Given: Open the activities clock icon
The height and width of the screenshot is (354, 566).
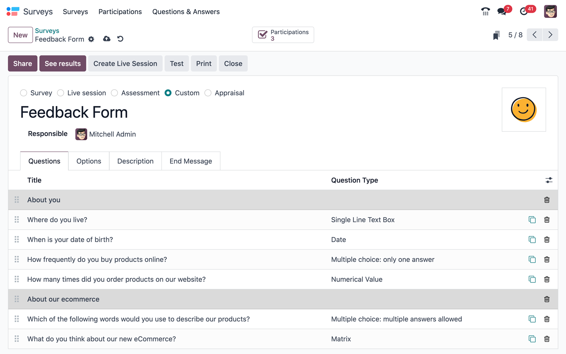Looking at the screenshot, I should click(x=524, y=11).
